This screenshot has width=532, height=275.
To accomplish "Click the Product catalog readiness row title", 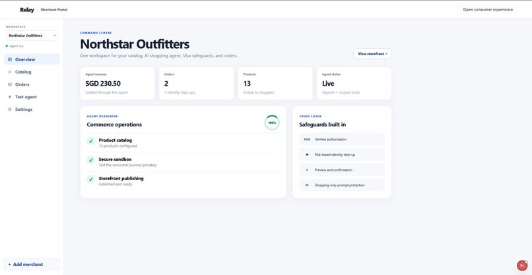I will tap(116, 140).
